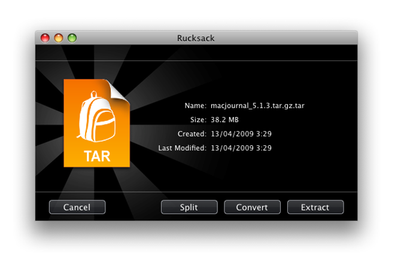Click the file name macjournal_5.1.3.tar.gz.tar
This screenshot has height=272, width=407.
coord(257,106)
